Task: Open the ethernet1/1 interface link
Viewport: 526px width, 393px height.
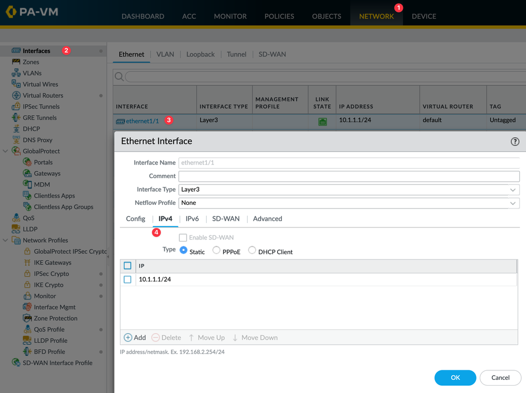Action: tap(142, 121)
